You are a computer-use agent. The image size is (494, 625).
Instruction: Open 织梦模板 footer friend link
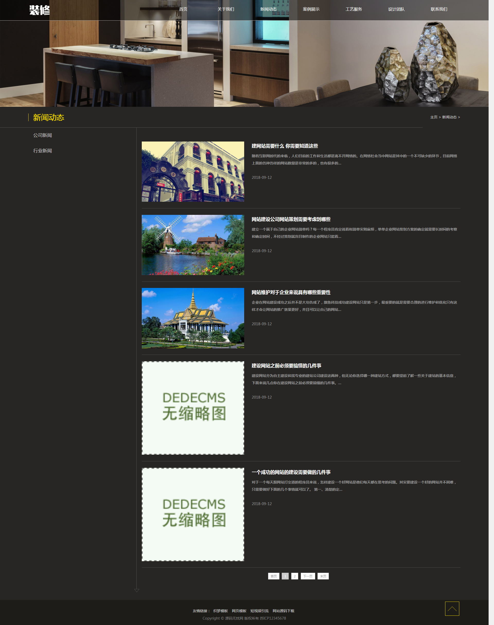(x=220, y=611)
